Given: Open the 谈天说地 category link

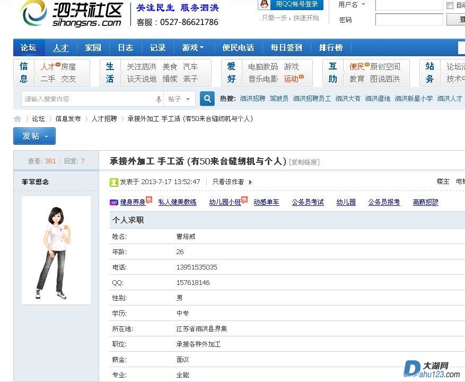Looking at the screenshot, I should pyautogui.click(x=142, y=79).
